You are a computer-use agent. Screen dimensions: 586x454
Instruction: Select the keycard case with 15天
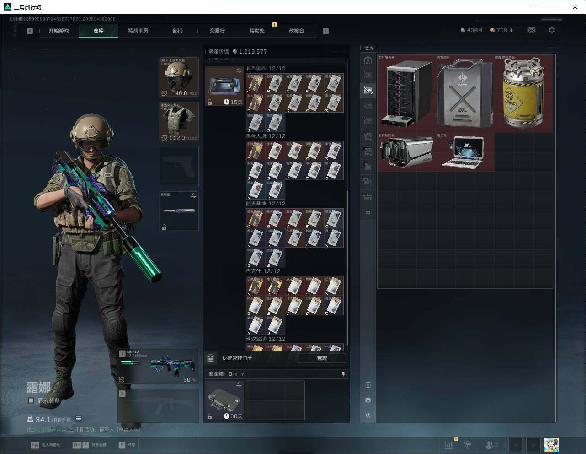tap(224, 86)
